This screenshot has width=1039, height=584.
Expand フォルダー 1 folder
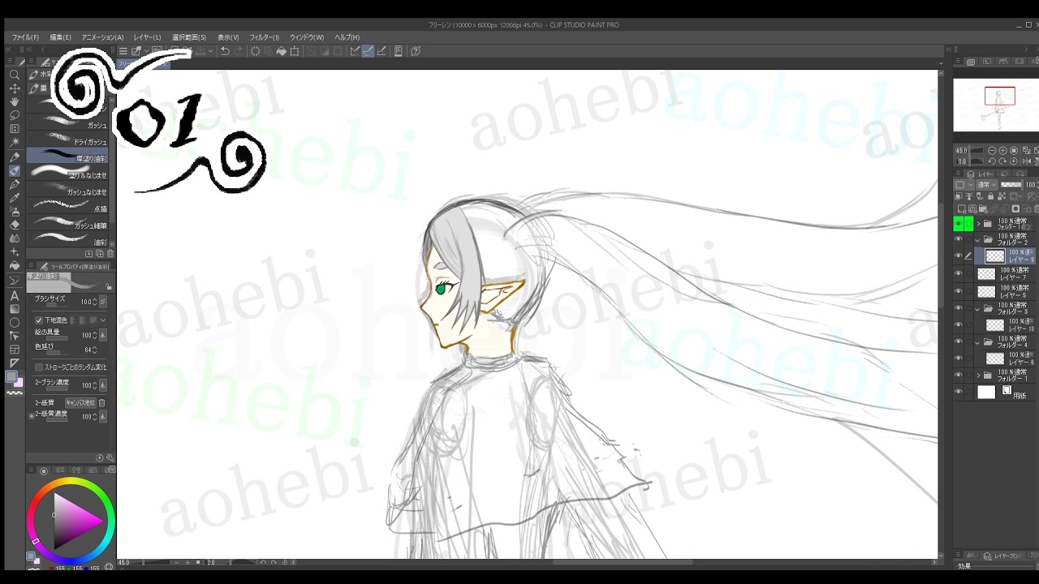coord(978,376)
